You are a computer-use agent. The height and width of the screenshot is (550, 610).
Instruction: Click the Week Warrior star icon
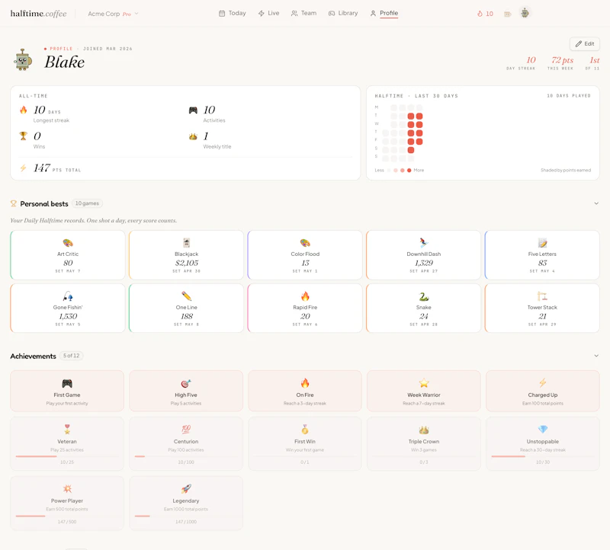click(x=424, y=383)
